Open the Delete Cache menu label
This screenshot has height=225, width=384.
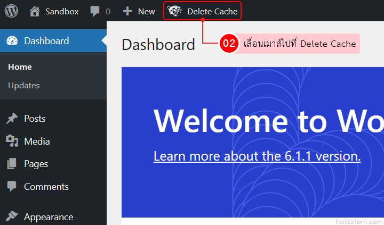212,11
